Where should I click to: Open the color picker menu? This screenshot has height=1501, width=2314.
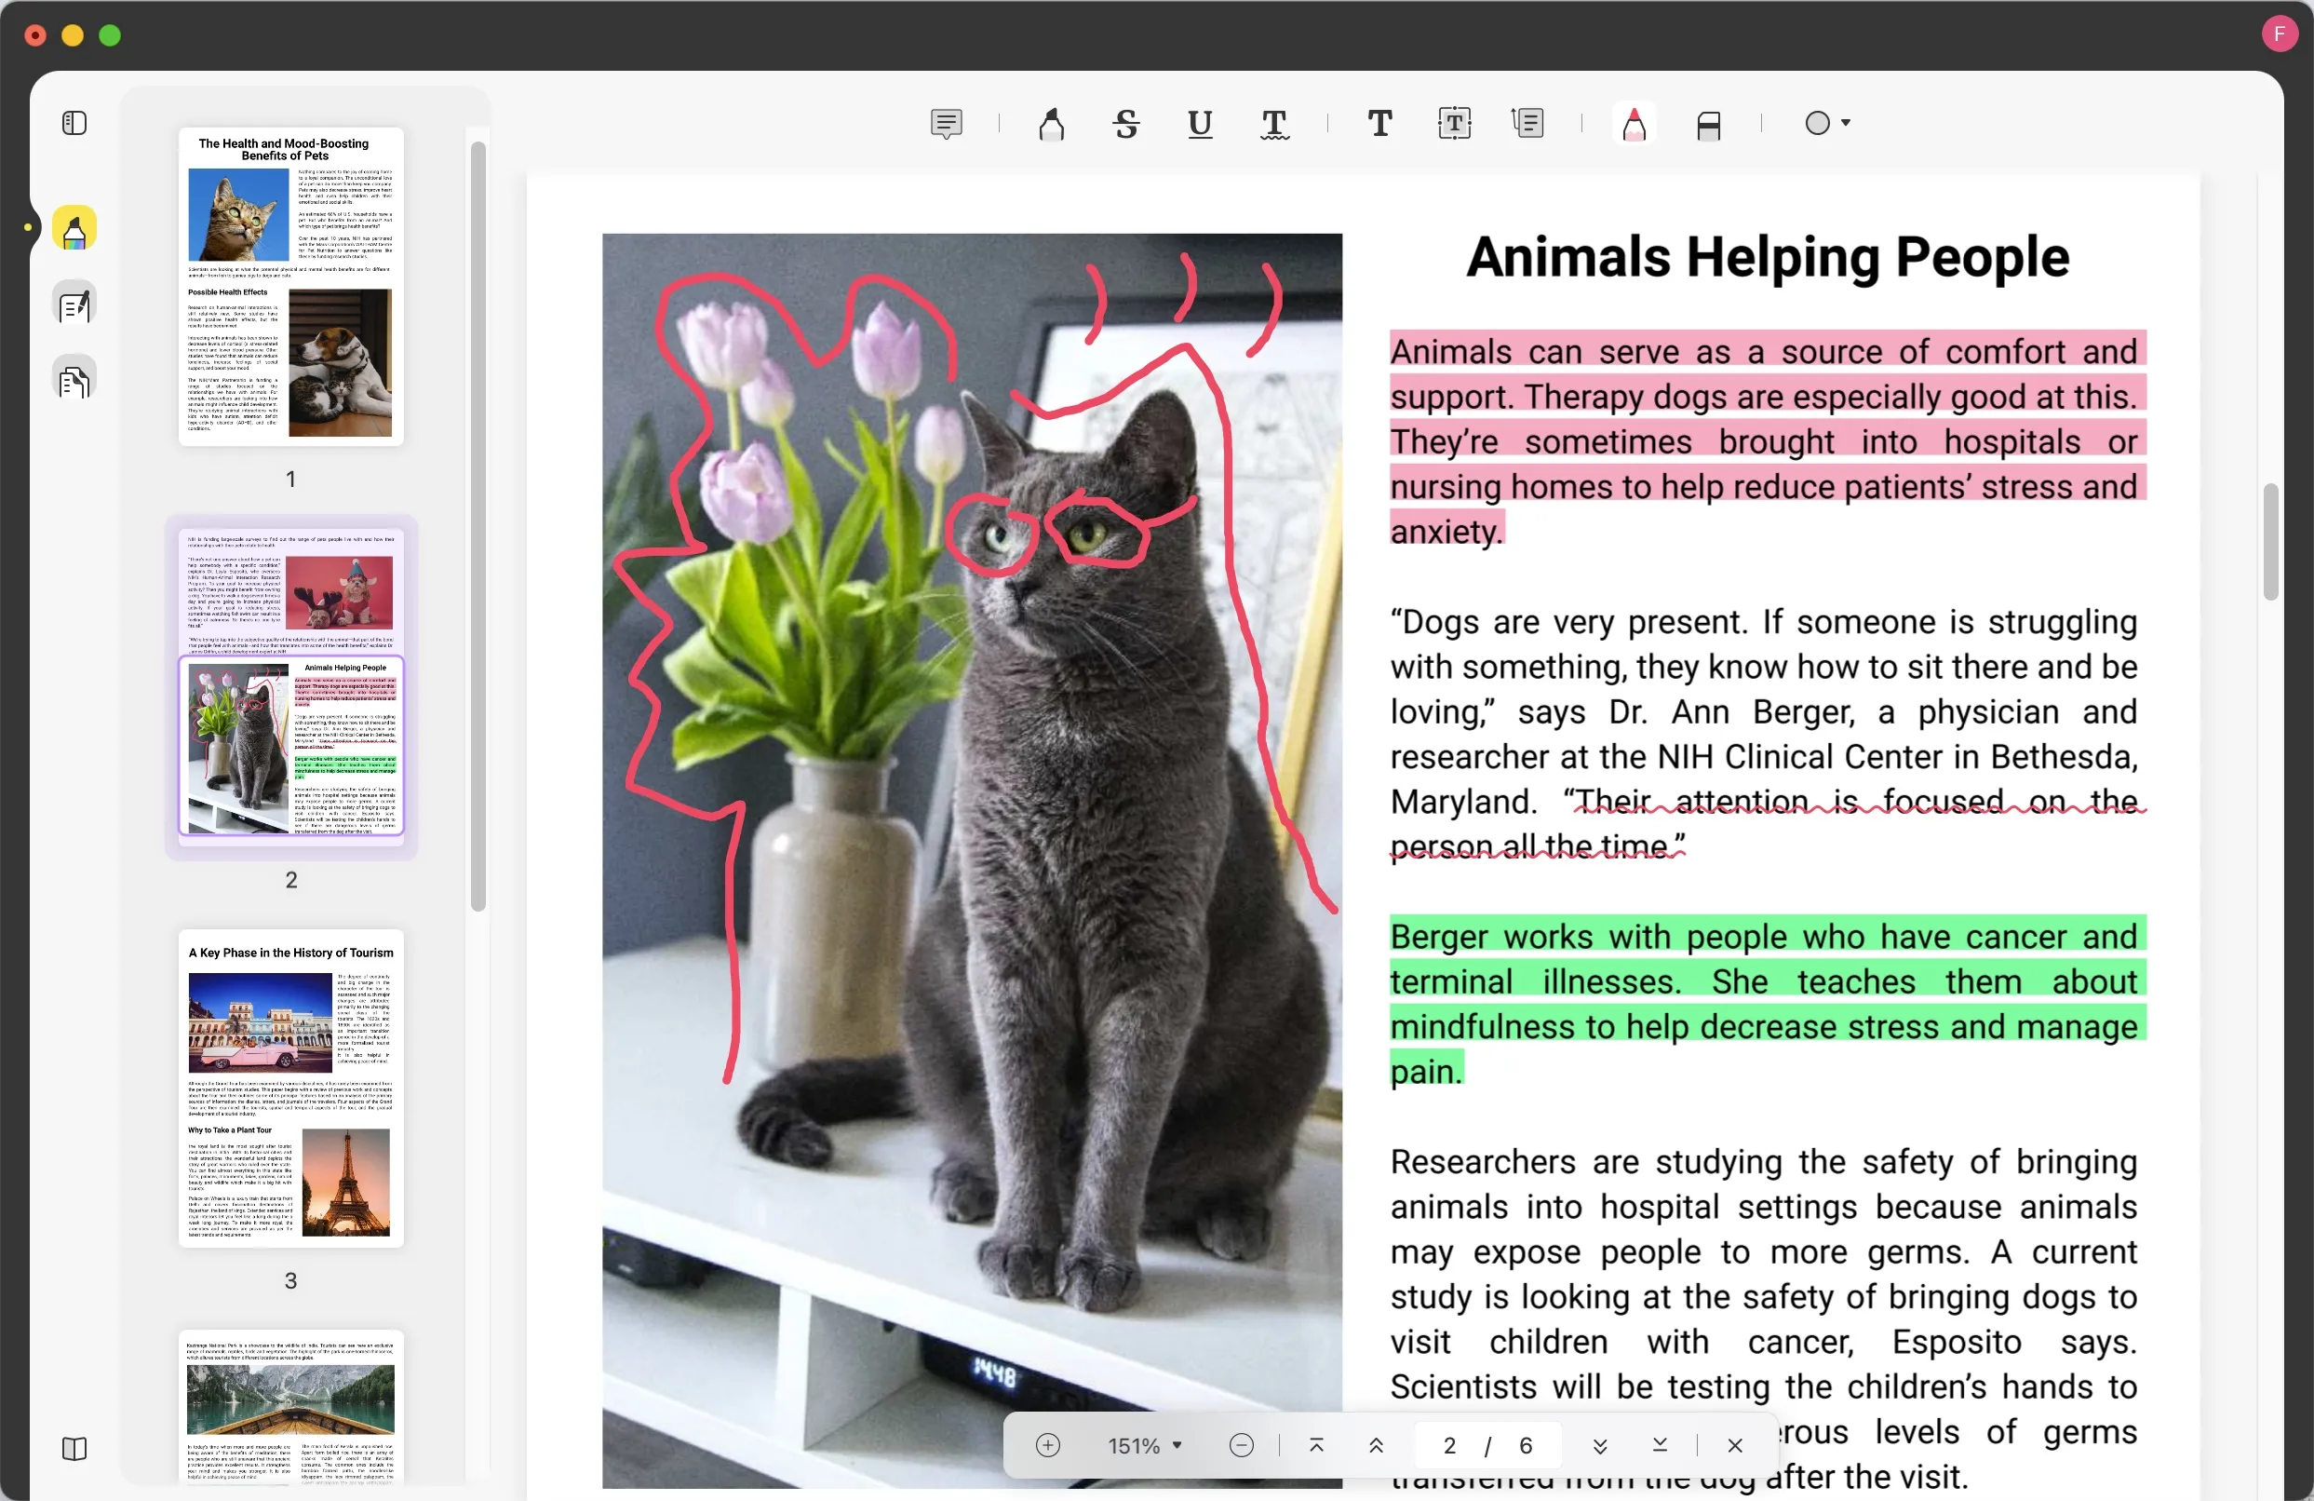[1826, 123]
